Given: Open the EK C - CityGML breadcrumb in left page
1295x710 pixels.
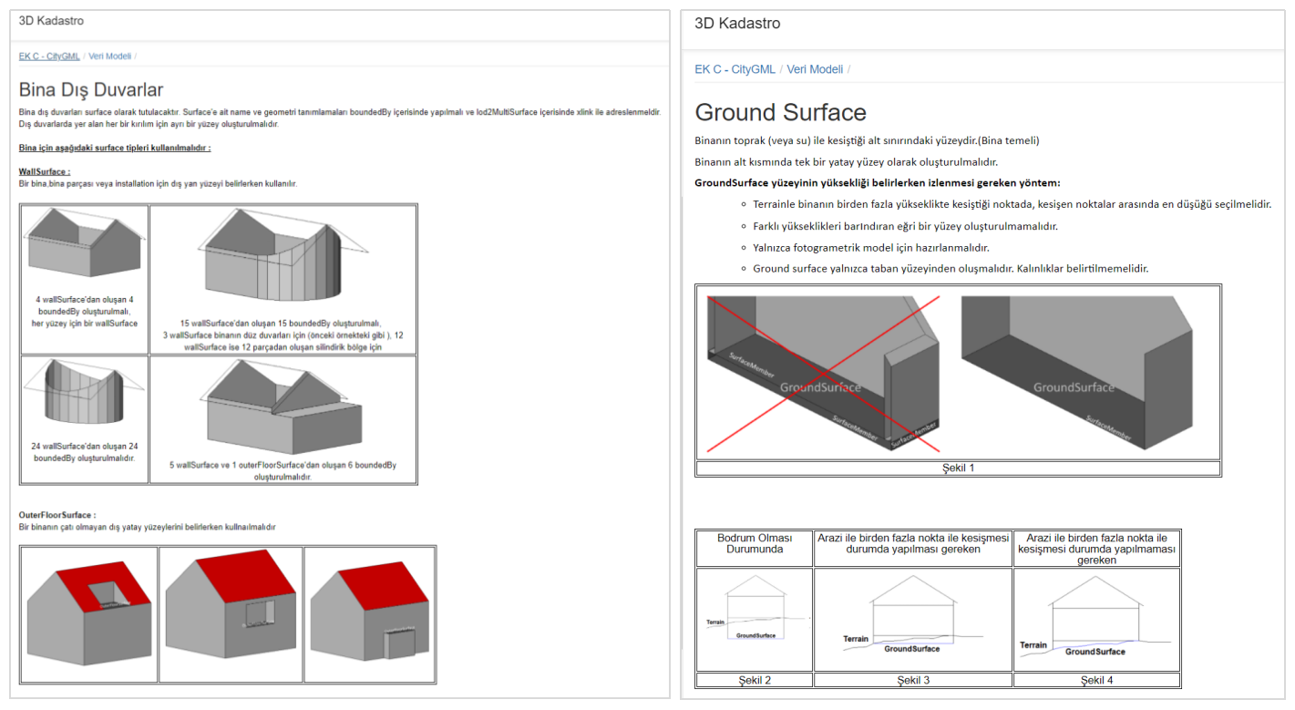Looking at the screenshot, I should point(49,56).
